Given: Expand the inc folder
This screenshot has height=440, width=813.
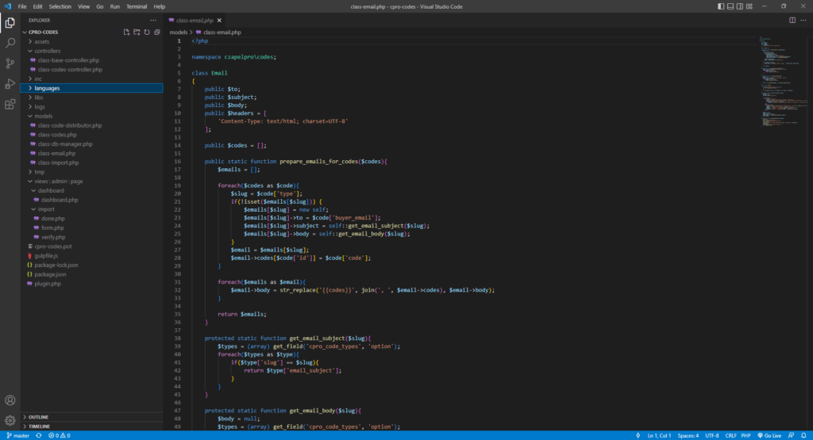Looking at the screenshot, I should 38,78.
